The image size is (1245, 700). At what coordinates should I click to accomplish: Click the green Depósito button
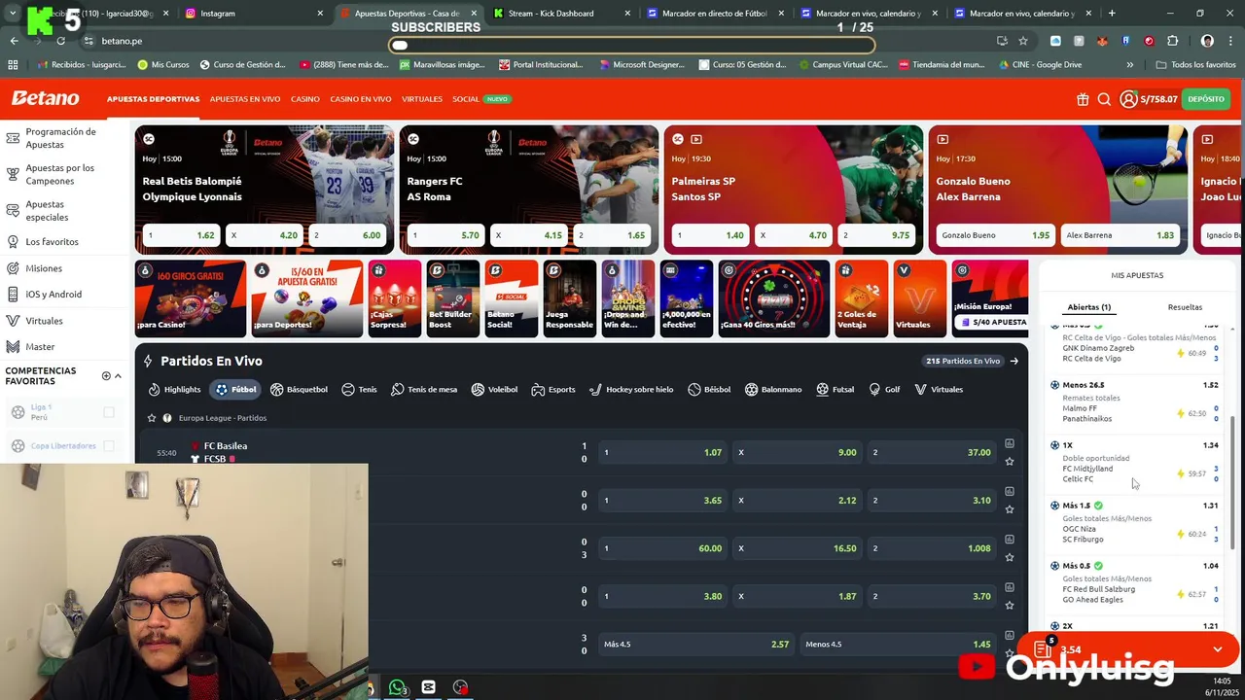pyautogui.click(x=1206, y=99)
